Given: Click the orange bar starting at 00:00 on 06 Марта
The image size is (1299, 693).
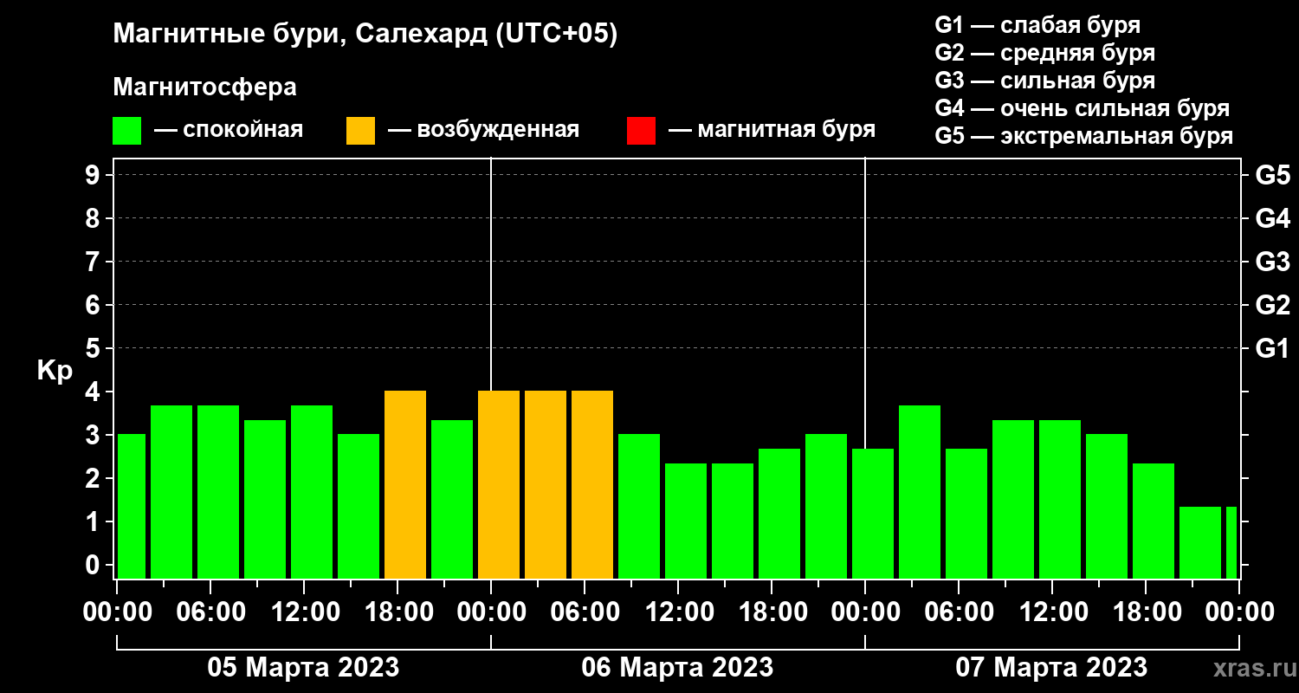Looking at the screenshot, I should click(499, 484).
